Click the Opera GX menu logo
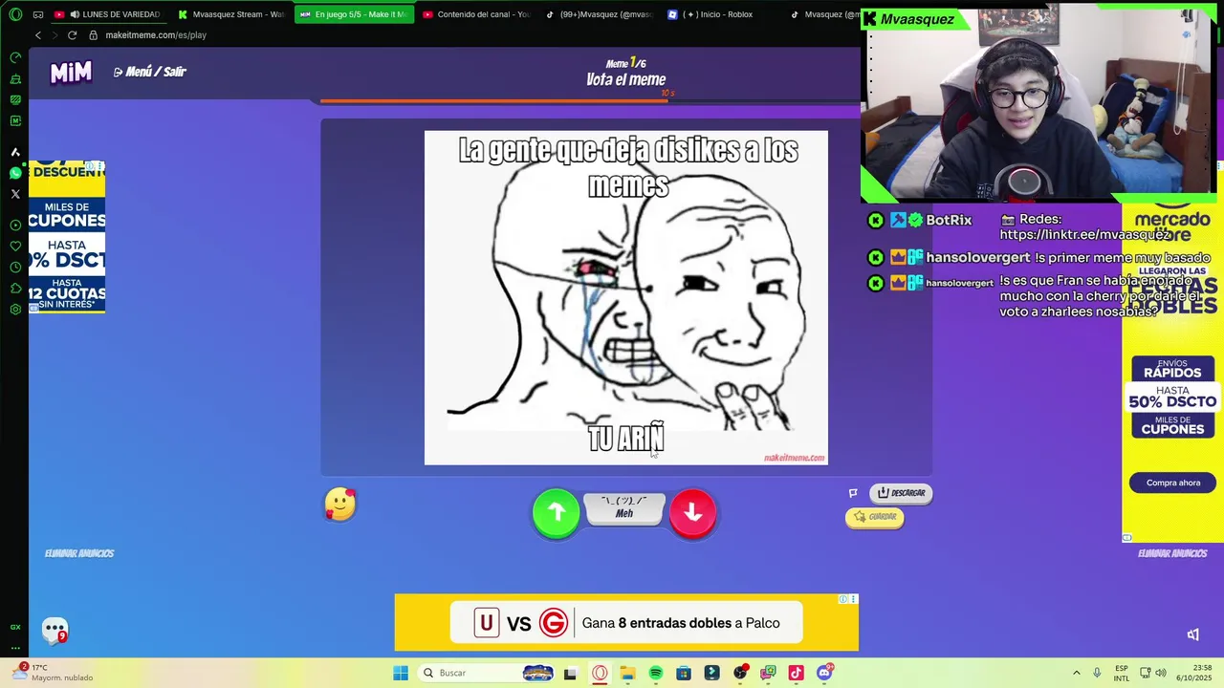 (15, 14)
